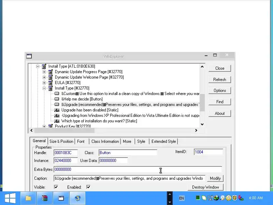This screenshot has height=205, width=273.
Task: Click the Aa icon beside Upgrade has been disabled
Action: coord(57,110)
